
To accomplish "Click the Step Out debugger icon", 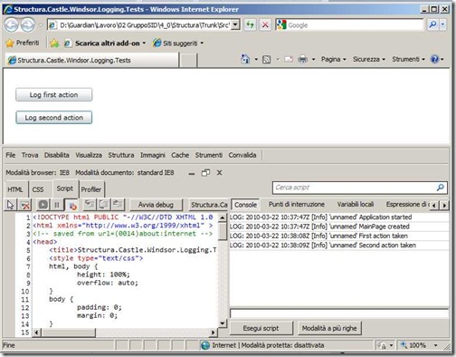I will 118,205.
